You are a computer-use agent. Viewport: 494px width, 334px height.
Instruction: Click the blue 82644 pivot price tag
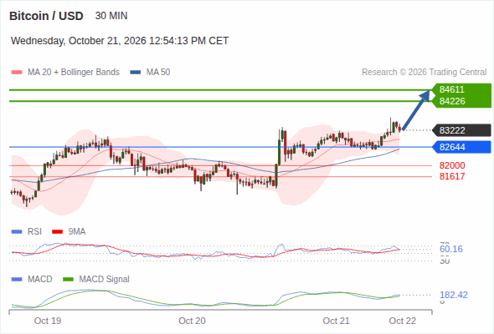coord(461,147)
